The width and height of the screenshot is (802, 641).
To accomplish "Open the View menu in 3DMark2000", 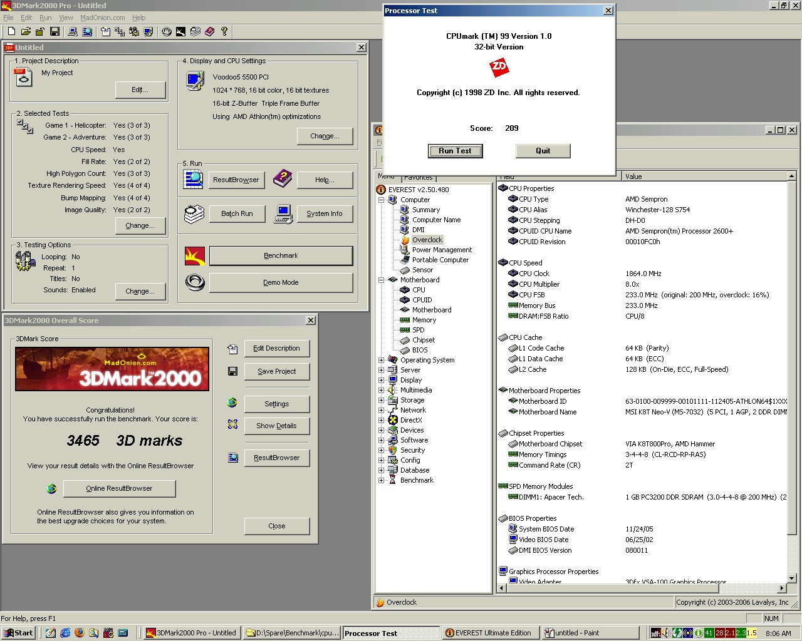I will (66, 18).
